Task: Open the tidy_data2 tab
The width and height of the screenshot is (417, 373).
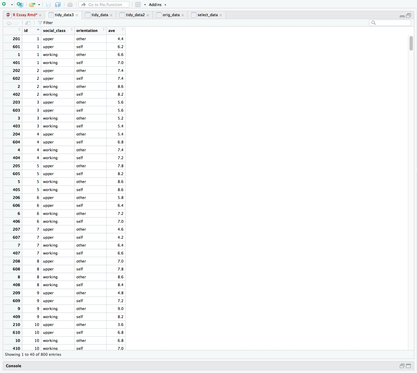Action: tap(135, 15)
